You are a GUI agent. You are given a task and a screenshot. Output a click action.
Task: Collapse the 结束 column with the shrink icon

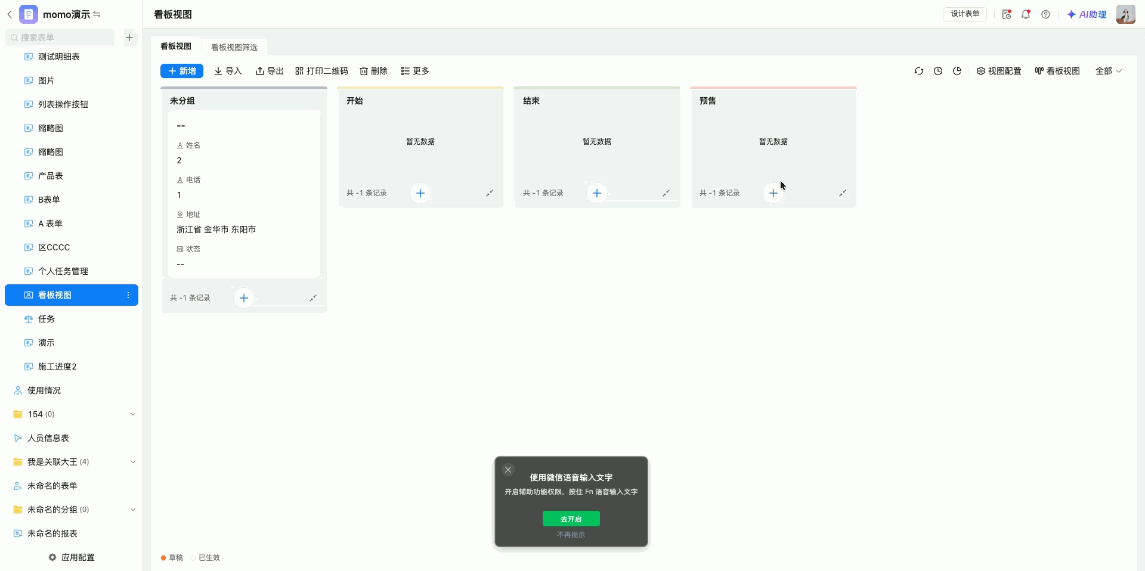(666, 193)
